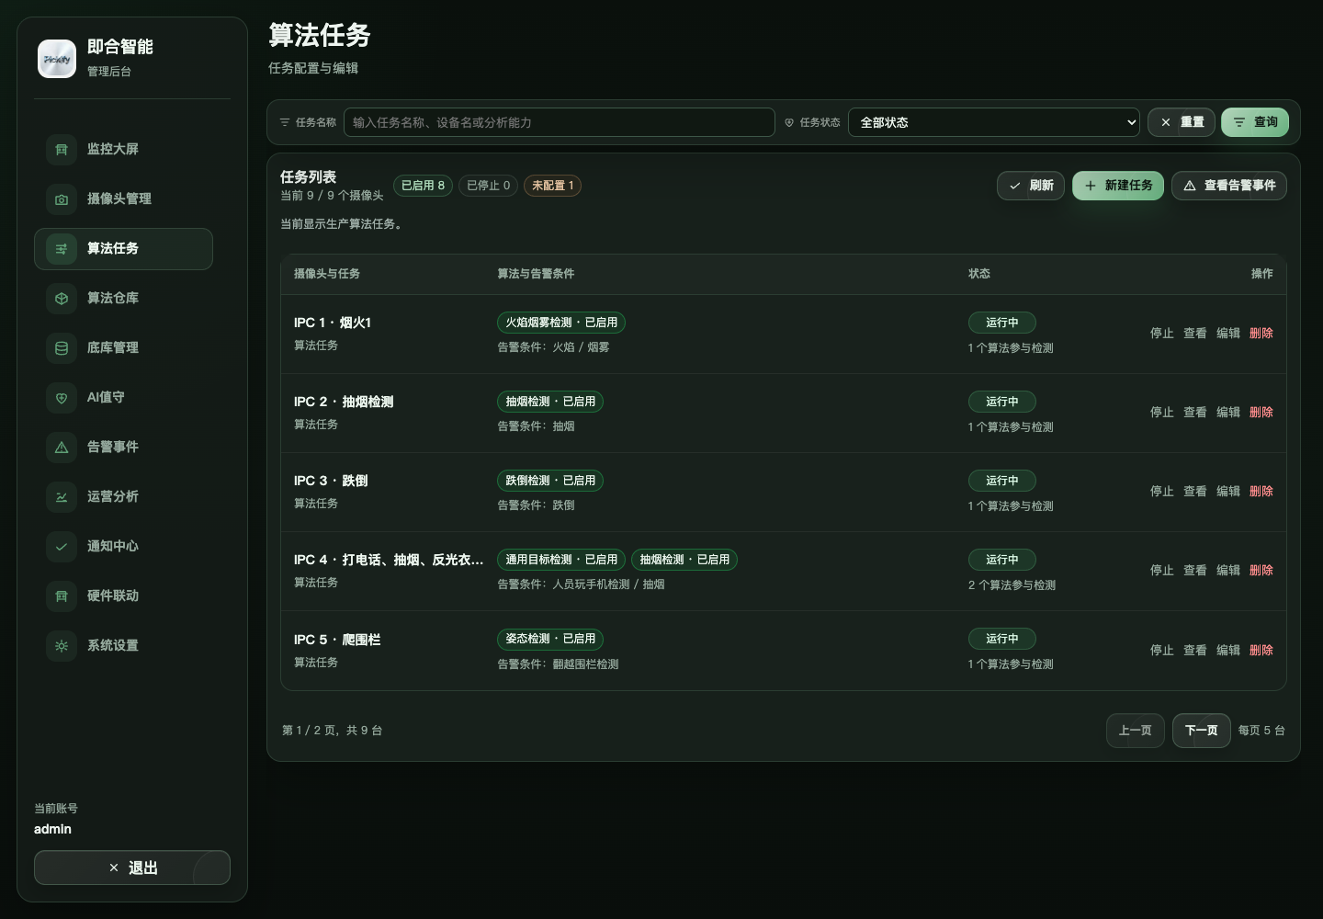Click the 火焰烟雾检测 · 已启用 tag

pos(561,323)
